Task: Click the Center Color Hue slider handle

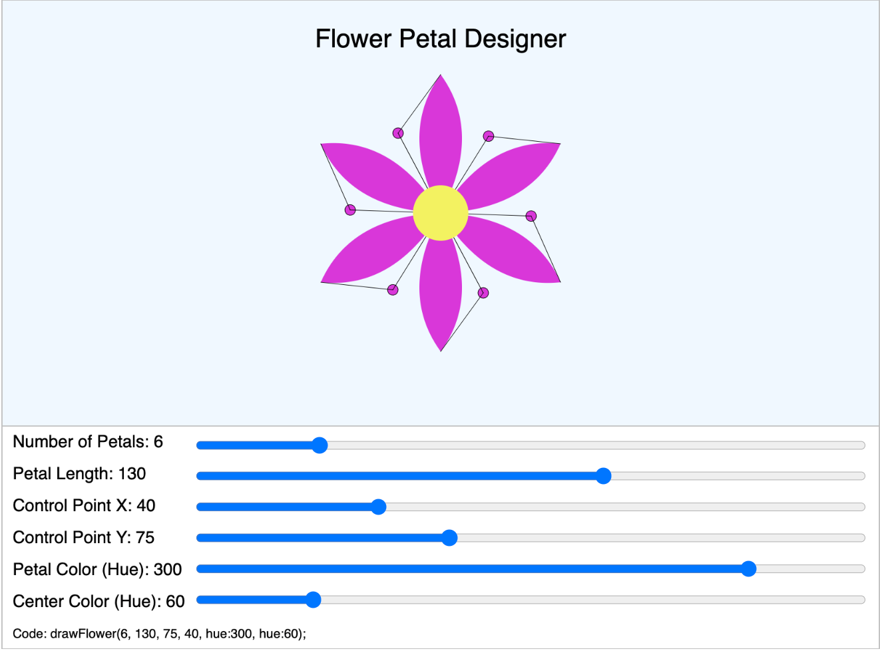Action: tap(314, 600)
